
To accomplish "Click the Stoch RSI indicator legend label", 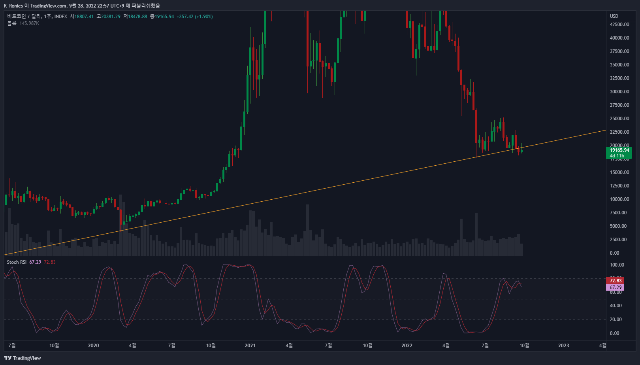I will coord(17,262).
